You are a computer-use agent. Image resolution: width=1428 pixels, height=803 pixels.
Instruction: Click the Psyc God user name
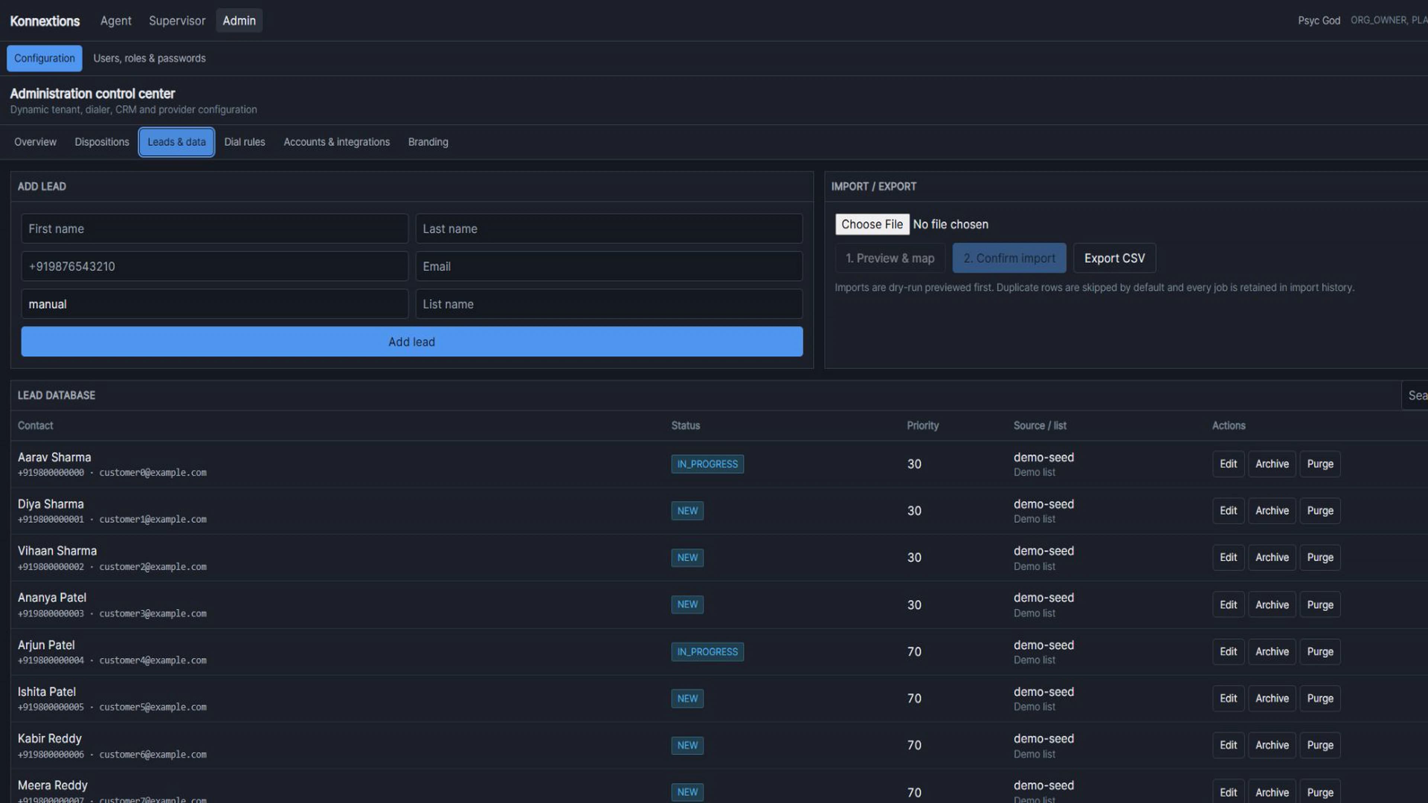pos(1319,20)
